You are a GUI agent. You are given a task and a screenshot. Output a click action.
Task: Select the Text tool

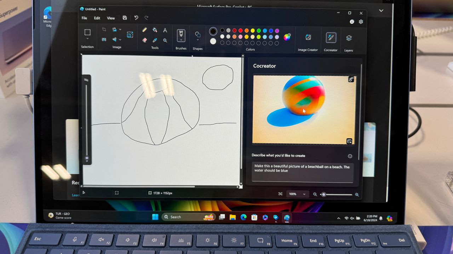[165, 30]
